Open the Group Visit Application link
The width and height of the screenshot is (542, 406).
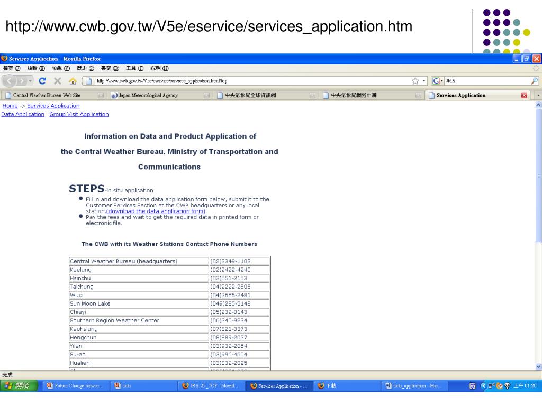coord(79,114)
